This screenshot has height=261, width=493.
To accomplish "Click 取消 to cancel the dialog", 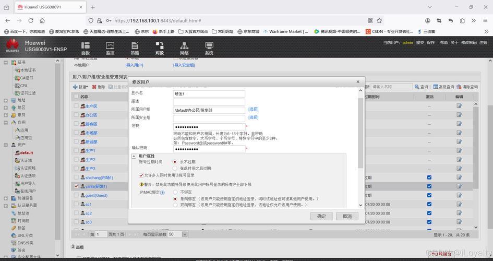I will 347,216.
